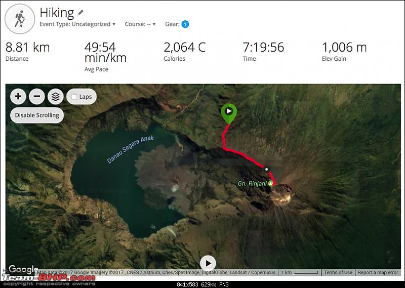405x288 pixels.
Task: Enable the Laps checkbox
Action: tap(74, 97)
